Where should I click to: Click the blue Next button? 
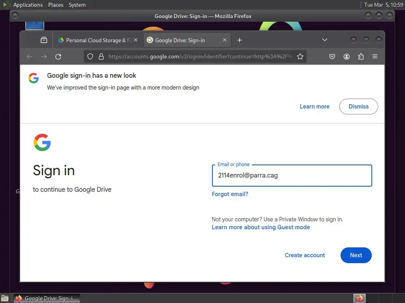(x=356, y=255)
